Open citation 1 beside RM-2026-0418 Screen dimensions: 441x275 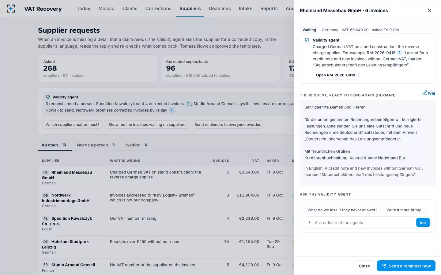pyautogui.click(x=399, y=53)
